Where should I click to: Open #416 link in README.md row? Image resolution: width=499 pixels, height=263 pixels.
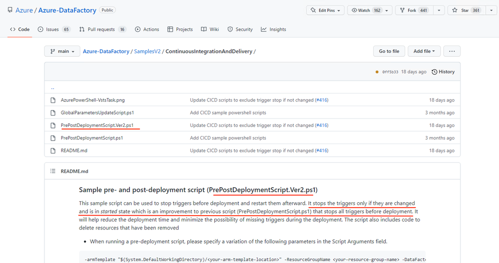point(322,151)
